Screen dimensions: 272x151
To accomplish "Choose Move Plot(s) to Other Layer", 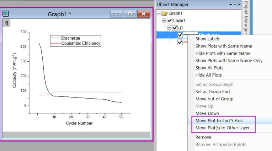I will [x=224, y=128].
